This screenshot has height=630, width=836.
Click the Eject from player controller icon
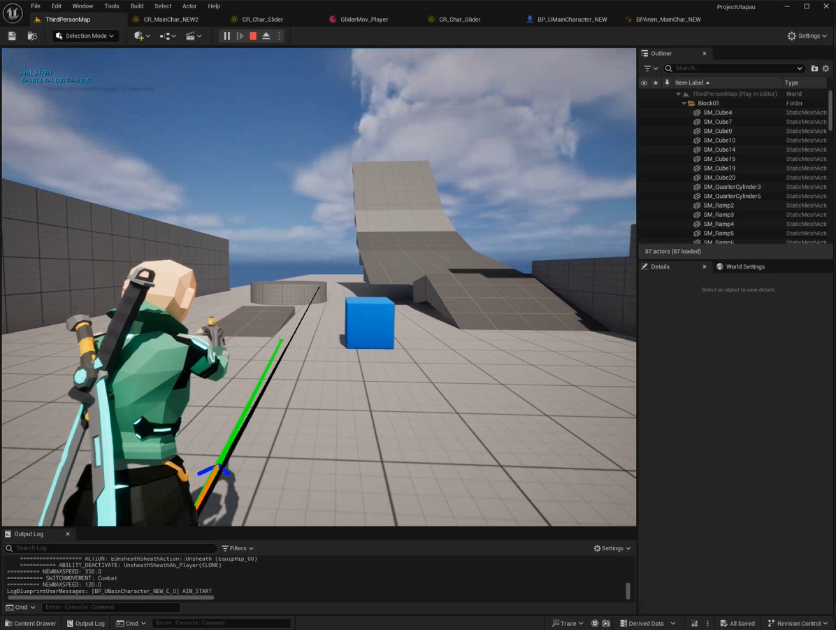(x=266, y=36)
